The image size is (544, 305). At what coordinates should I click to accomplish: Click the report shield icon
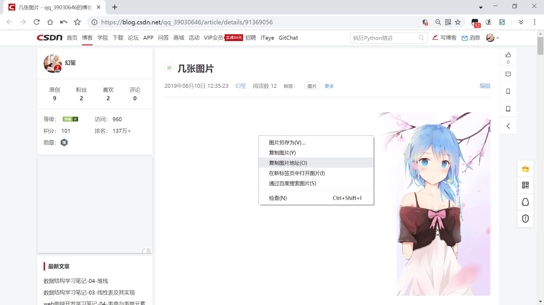(525, 218)
